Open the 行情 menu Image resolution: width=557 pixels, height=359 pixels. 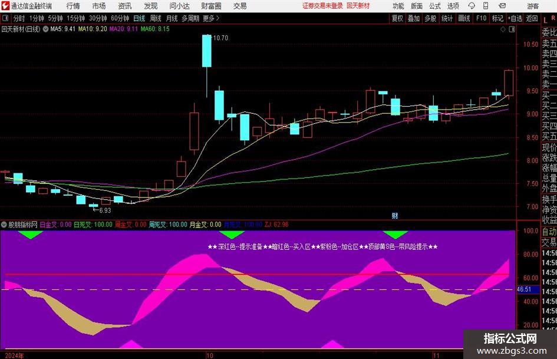(x=73, y=6)
